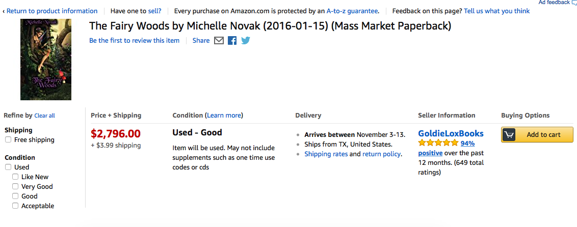Image resolution: width=577 pixels, height=227 pixels.
Task: Enable the Free shipping filter
Action: [x=8, y=140]
